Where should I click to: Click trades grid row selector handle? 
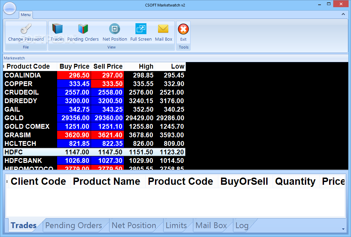tap(7, 181)
